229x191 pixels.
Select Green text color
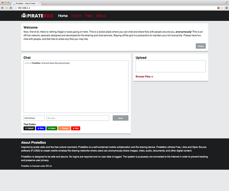click(x=52, y=128)
